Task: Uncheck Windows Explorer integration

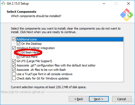Action: tap(14, 48)
